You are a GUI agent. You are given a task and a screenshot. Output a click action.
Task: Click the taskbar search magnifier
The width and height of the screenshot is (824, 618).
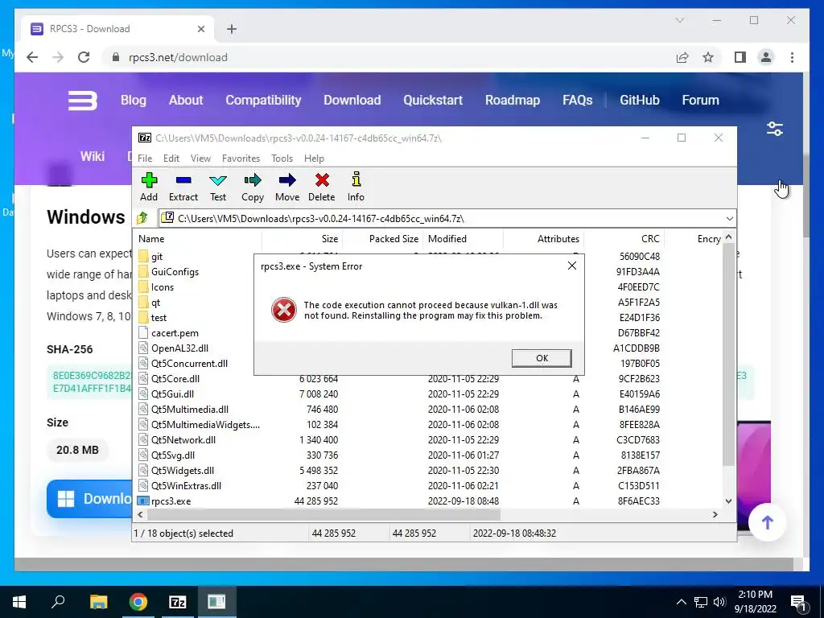58,602
